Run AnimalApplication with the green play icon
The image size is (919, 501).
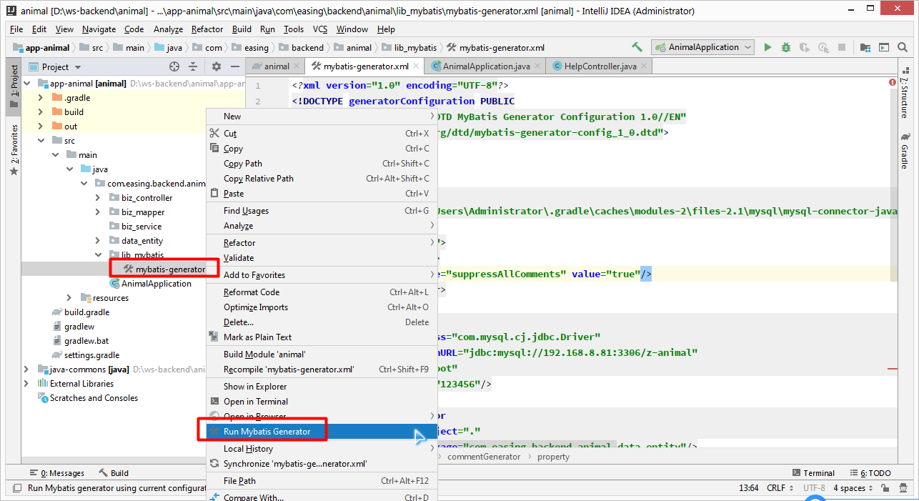768,47
